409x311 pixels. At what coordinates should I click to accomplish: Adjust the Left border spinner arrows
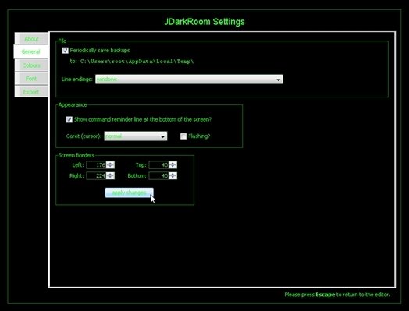[x=110, y=165]
